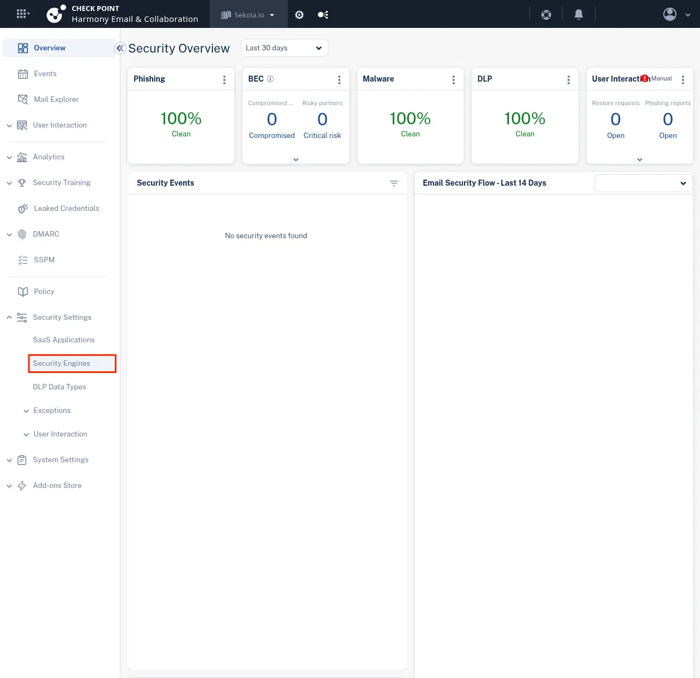The image size is (700, 678).
Task: Collapse the Security Settings section
Action: coord(9,318)
